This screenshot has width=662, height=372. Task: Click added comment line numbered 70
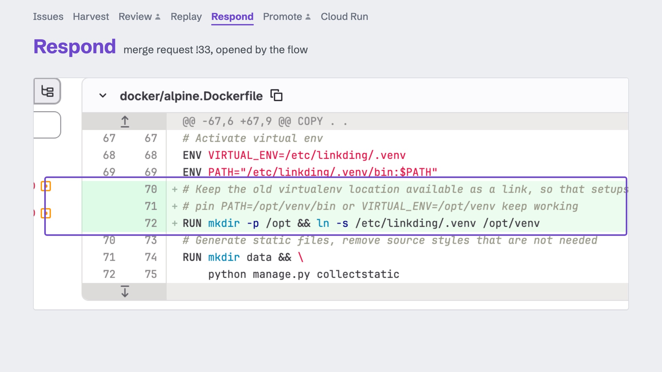tap(405, 189)
